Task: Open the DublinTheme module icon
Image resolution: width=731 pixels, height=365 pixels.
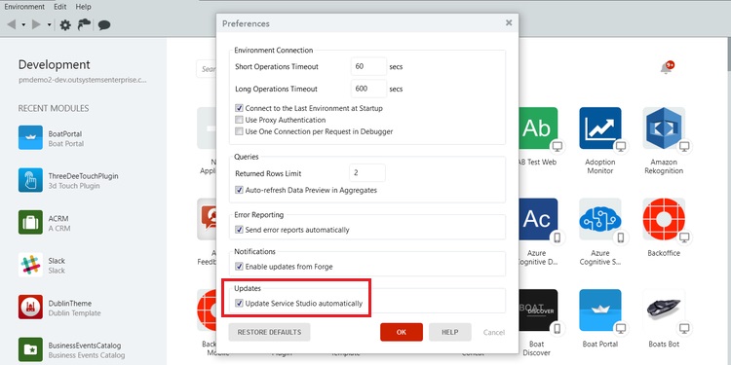Action: 30,308
